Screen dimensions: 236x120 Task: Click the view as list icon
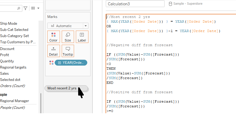tap(33, 9)
